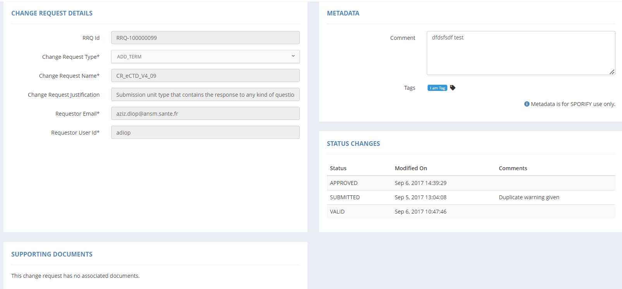
Task: Open the Change Request Type dropdown
Action: 205,56
